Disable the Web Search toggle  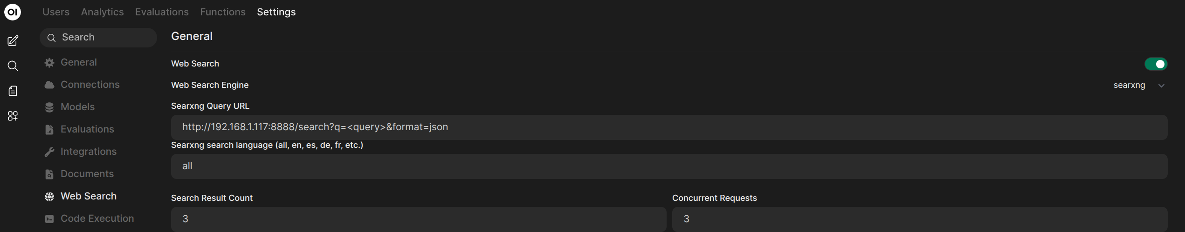point(1155,64)
